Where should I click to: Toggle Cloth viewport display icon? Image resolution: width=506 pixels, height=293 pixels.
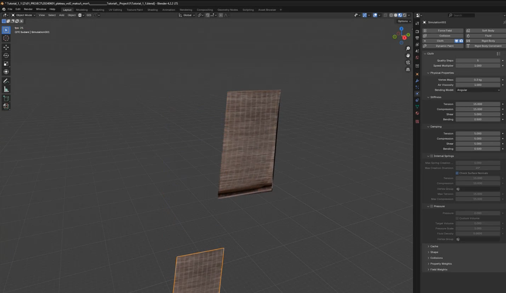[x=456, y=41]
